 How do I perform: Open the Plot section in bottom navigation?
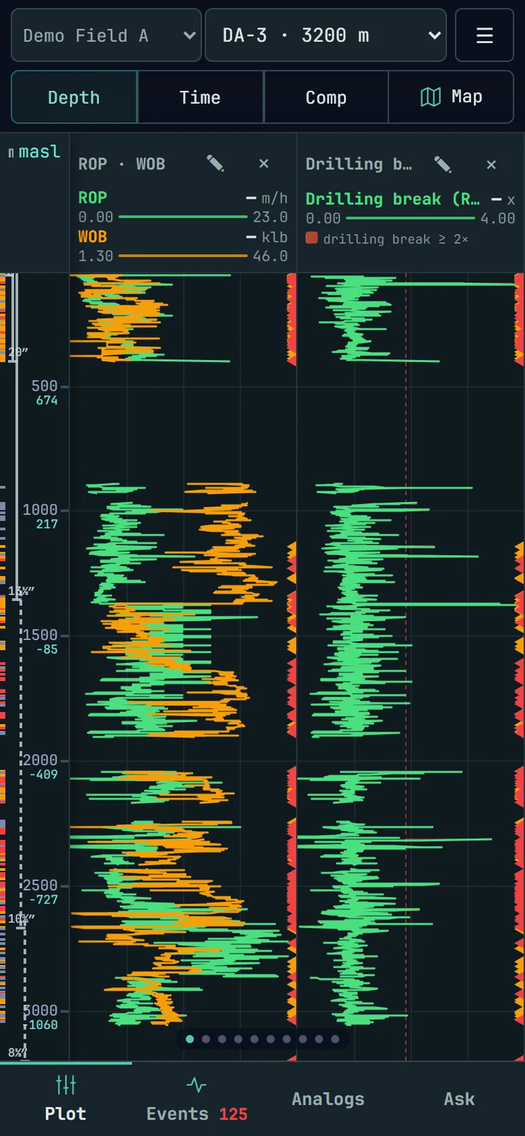click(x=65, y=1099)
